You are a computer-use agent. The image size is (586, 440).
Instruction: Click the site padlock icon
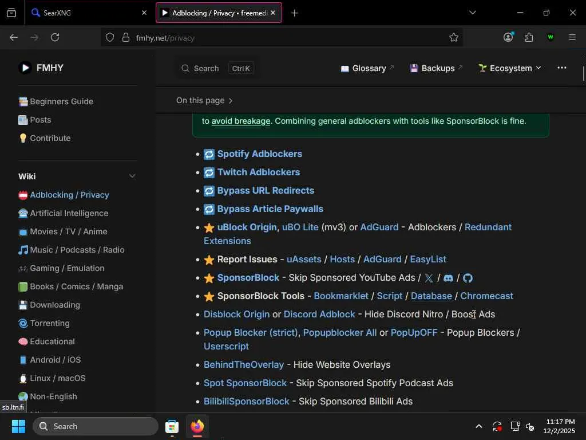[x=126, y=38]
